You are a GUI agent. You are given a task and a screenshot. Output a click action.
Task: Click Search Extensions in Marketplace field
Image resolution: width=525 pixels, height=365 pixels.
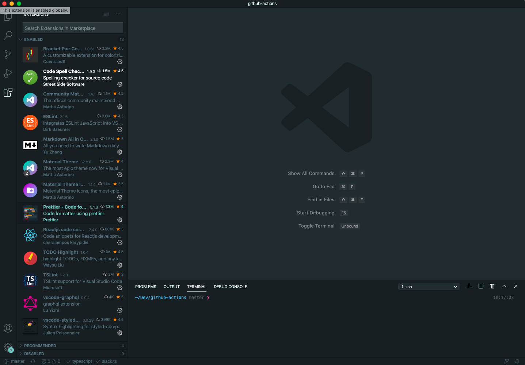(73, 28)
